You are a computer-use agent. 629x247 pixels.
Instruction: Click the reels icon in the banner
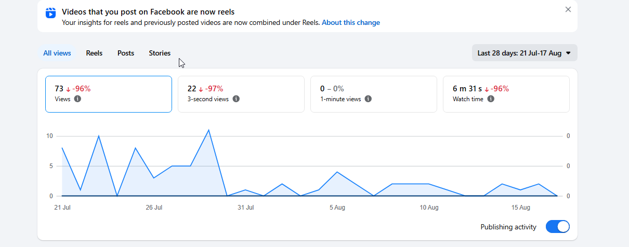pyautogui.click(x=50, y=13)
